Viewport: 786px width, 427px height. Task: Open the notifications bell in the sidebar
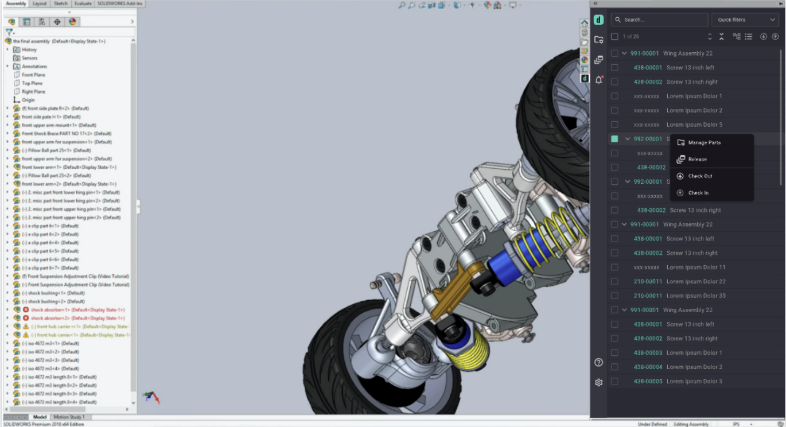[x=598, y=80]
